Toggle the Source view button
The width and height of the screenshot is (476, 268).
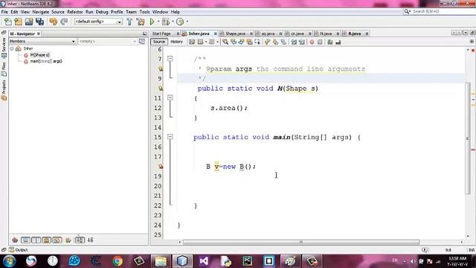pos(158,42)
